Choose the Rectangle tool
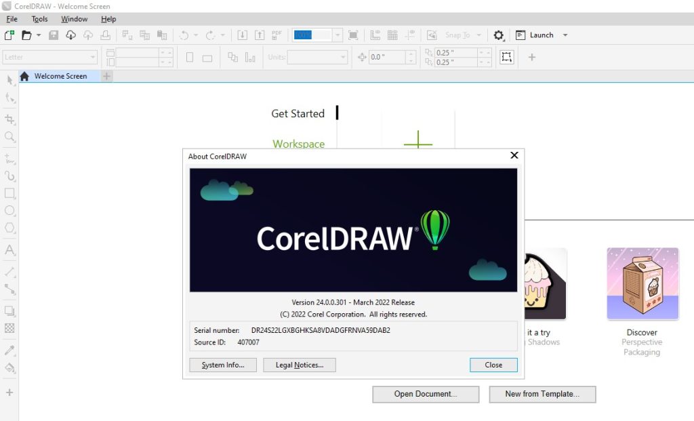This screenshot has height=421, width=694. pyautogui.click(x=9, y=193)
